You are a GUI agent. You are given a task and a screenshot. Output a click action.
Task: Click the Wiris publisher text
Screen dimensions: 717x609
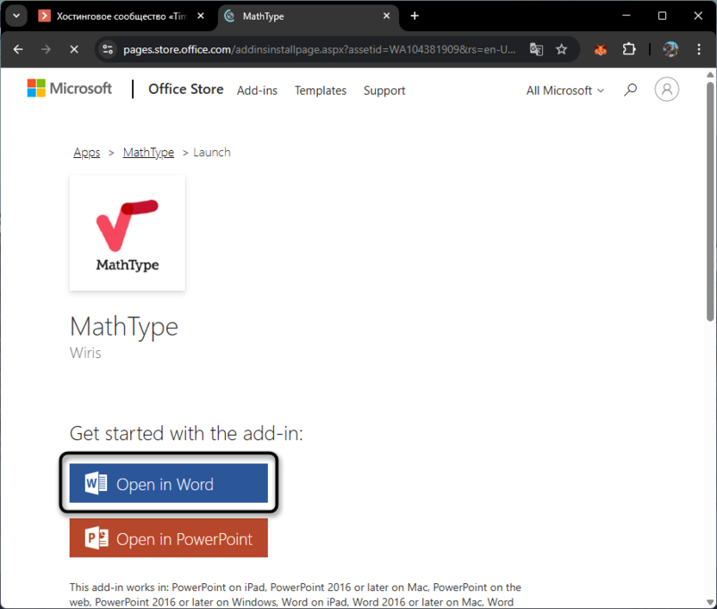(85, 353)
